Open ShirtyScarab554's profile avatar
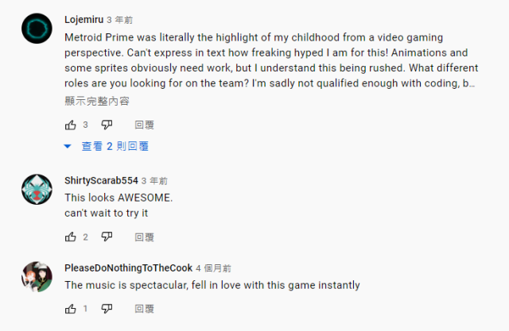 (37, 190)
